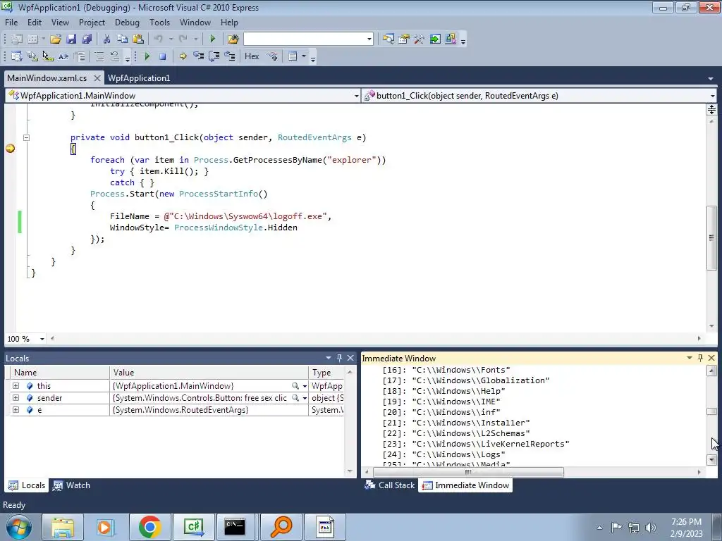Image resolution: width=722 pixels, height=541 pixels.
Task: Click the Start Page green arrow icon
Action: click(x=434, y=39)
